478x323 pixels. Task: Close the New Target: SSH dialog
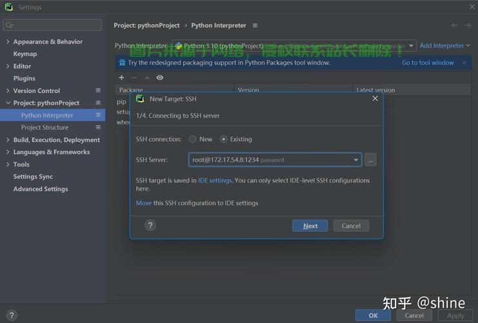375,99
